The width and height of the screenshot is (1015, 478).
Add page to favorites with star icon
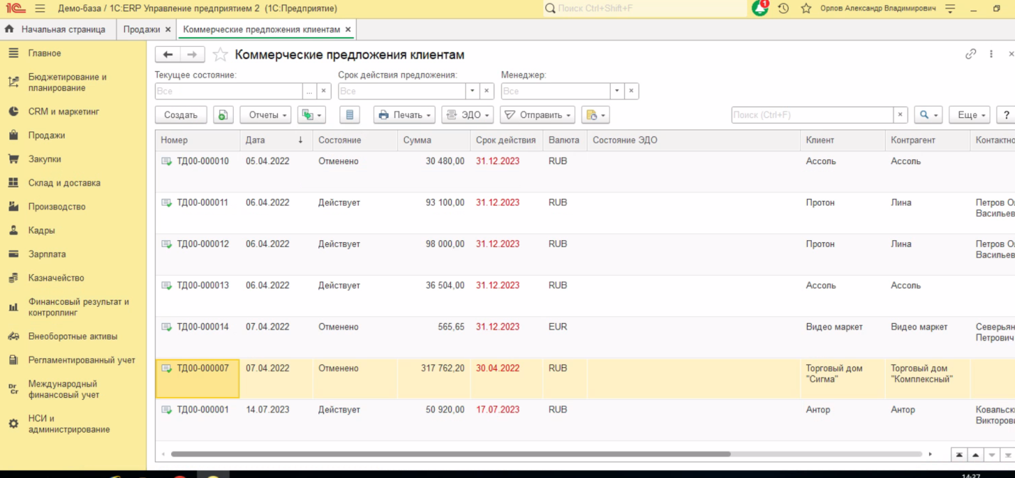(220, 55)
